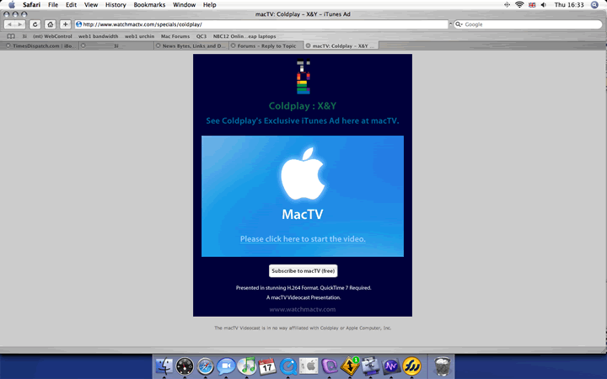Open the History menu
Screen dimensions: 607x379
pos(115,5)
